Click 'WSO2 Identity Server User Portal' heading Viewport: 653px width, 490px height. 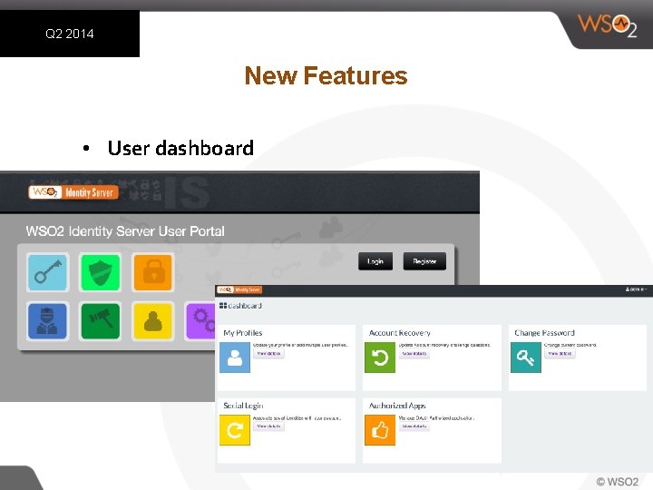pyautogui.click(x=125, y=231)
